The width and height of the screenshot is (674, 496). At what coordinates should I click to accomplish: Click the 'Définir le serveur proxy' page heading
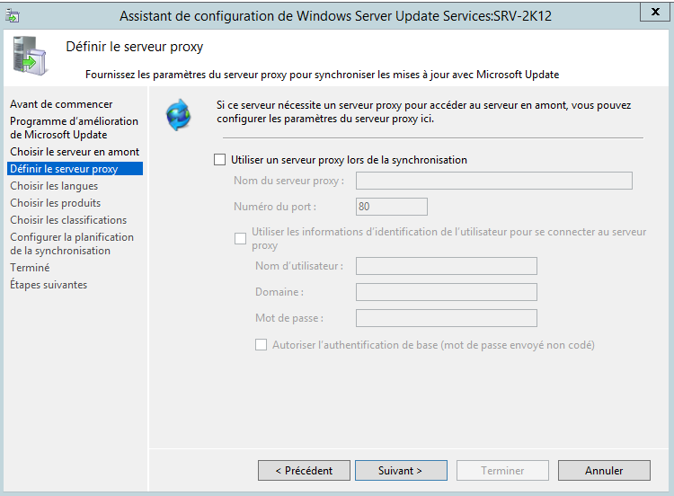(x=135, y=47)
